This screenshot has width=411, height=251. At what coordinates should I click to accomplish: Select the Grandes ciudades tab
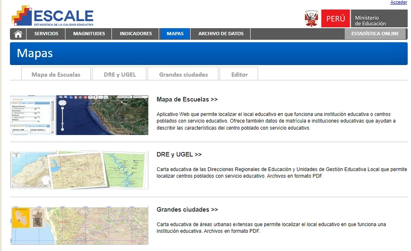[183, 74]
